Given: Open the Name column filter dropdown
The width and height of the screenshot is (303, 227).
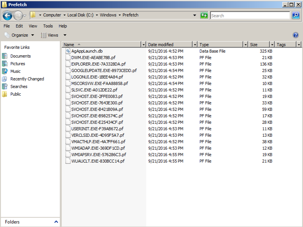Looking at the screenshot, I should coord(144,45).
